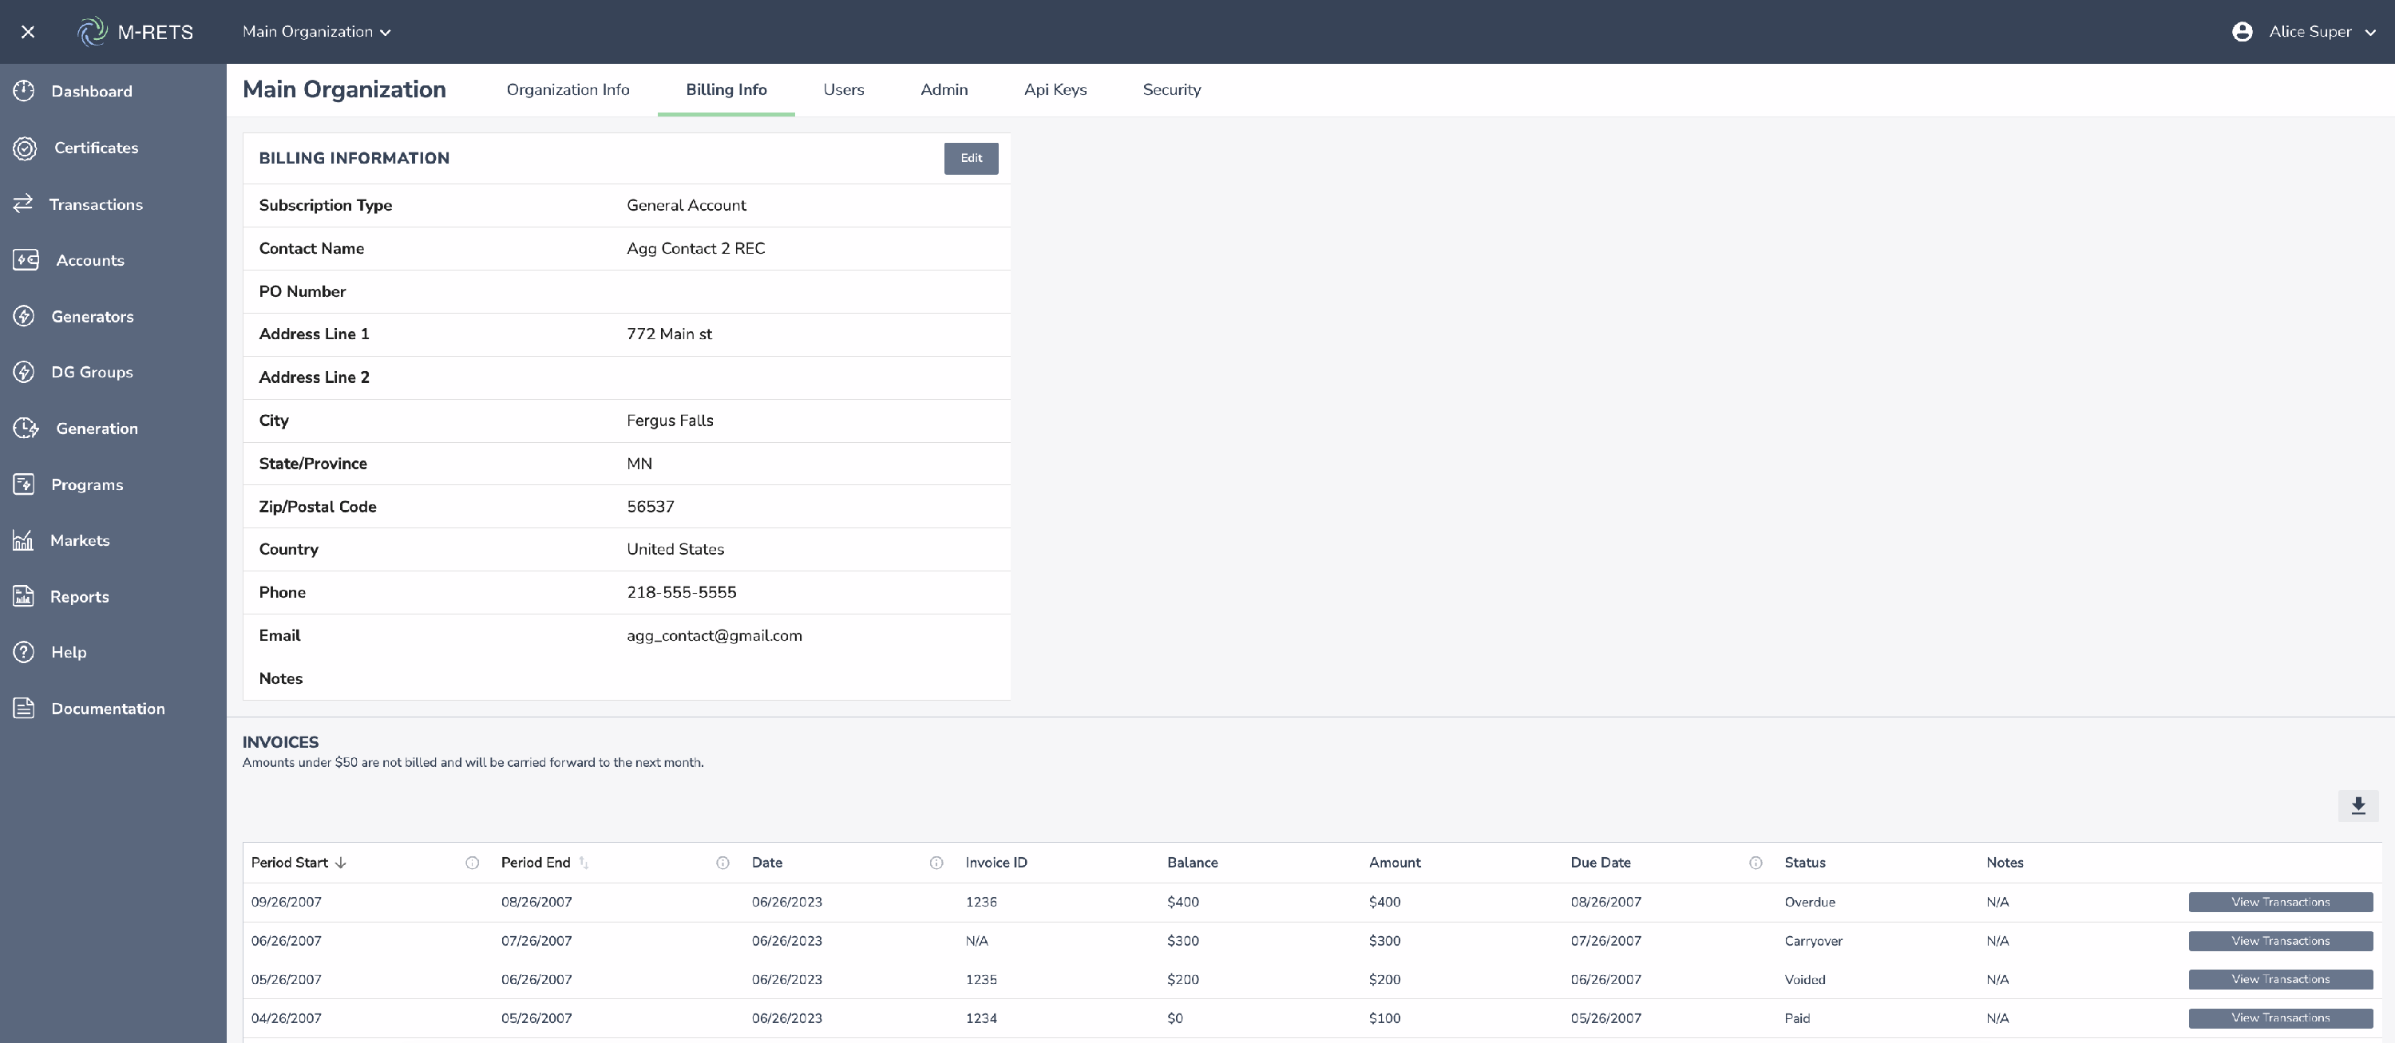This screenshot has height=1043, width=2395.
Task: Sort by Period Start column arrow
Action: click(341, 863)
